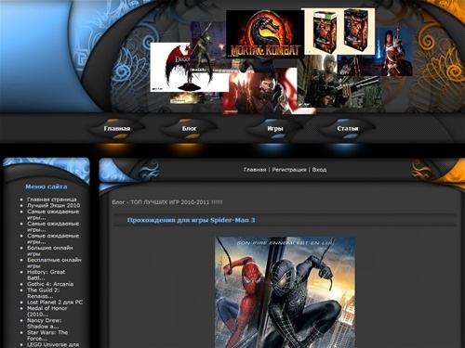Open the Блог breadcrumb link
Viewport: 465px width, 348px height.
(x=118, y=202)
